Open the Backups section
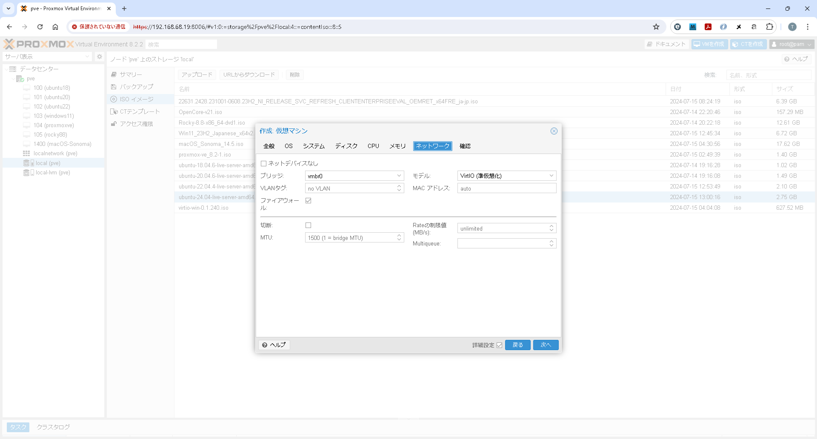Screen dimensions: 817x439 coord(136,87)
